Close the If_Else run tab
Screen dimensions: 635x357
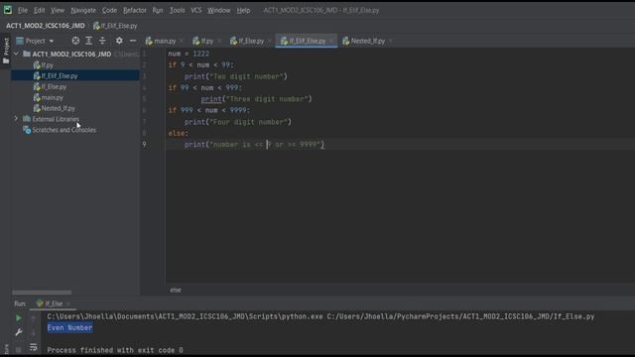[68, 303]
